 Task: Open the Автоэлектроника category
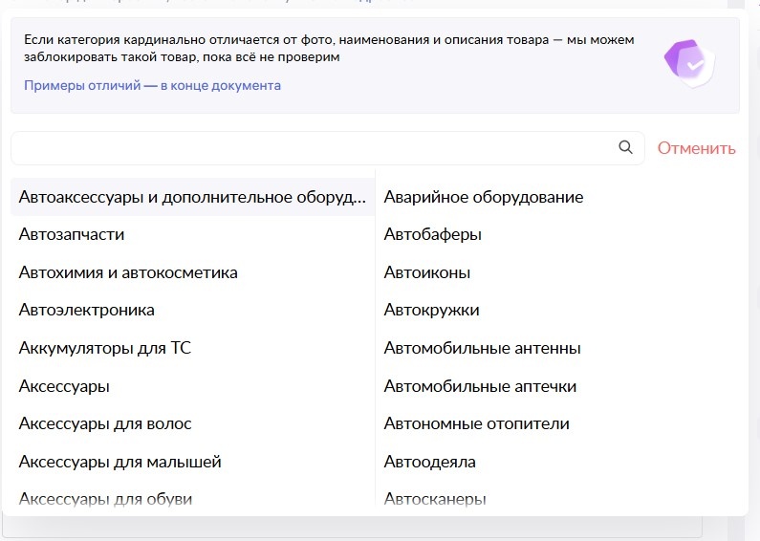(x=86, y=310)
